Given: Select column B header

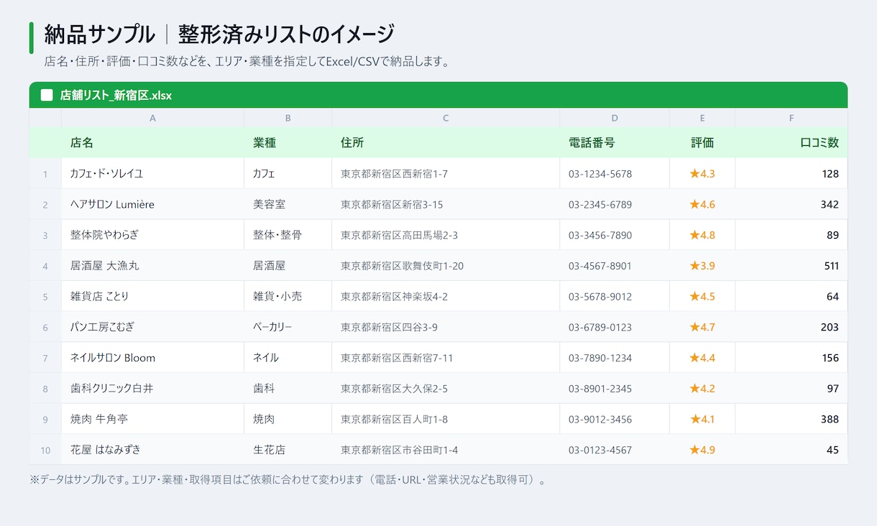Looking at the screenshot, I should click(x=288, y=118).
